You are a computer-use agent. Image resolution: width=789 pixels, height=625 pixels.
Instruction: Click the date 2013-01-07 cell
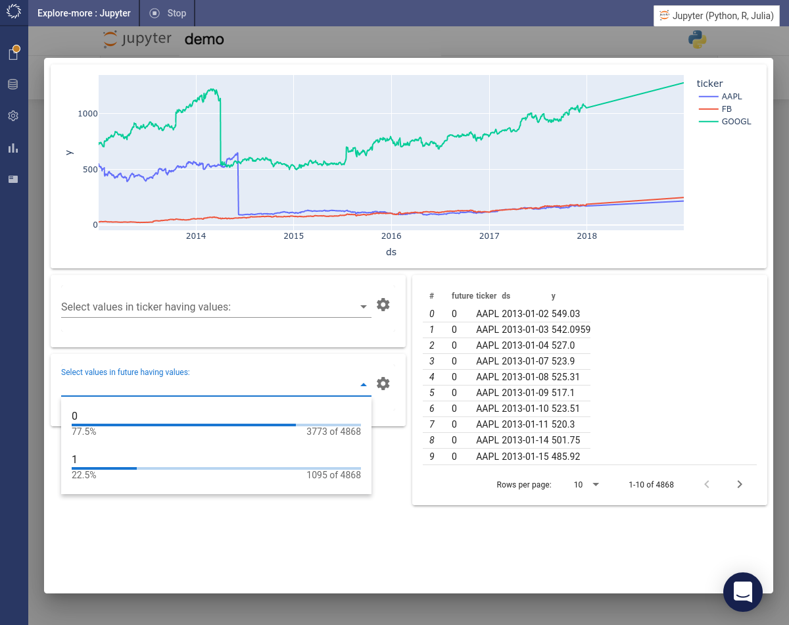pyautogui.click(x=525, y=361)
